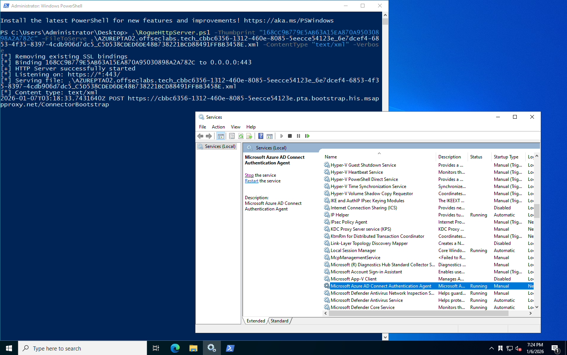The height and width of the screenshot is (355, 567).
Task: Expand the hidden icons tray chevron
Action: (x=491, y=348)
